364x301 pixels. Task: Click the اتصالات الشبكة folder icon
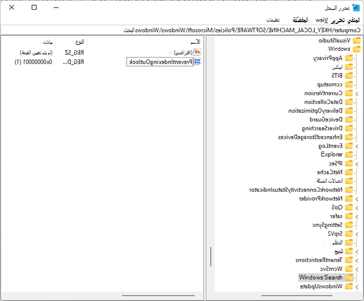(x=349, y=181)
